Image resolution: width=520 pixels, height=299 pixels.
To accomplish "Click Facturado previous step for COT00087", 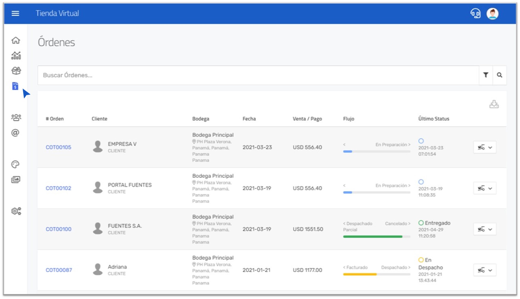I will [x=355, y=267].
